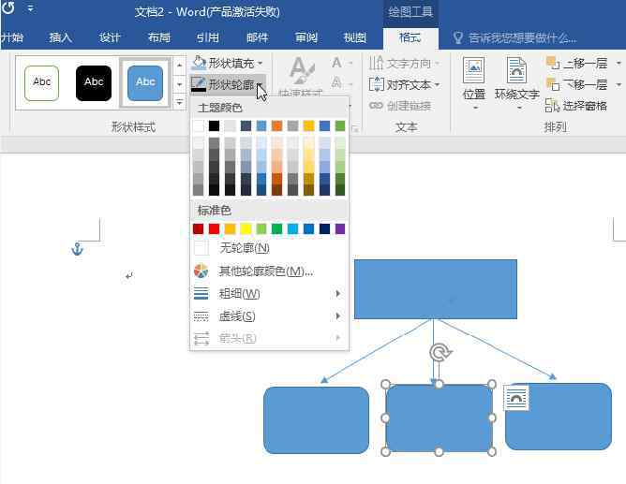Click the 环绕文字 wrap text icon
The image size is (626, 484).
coord(516,70)
